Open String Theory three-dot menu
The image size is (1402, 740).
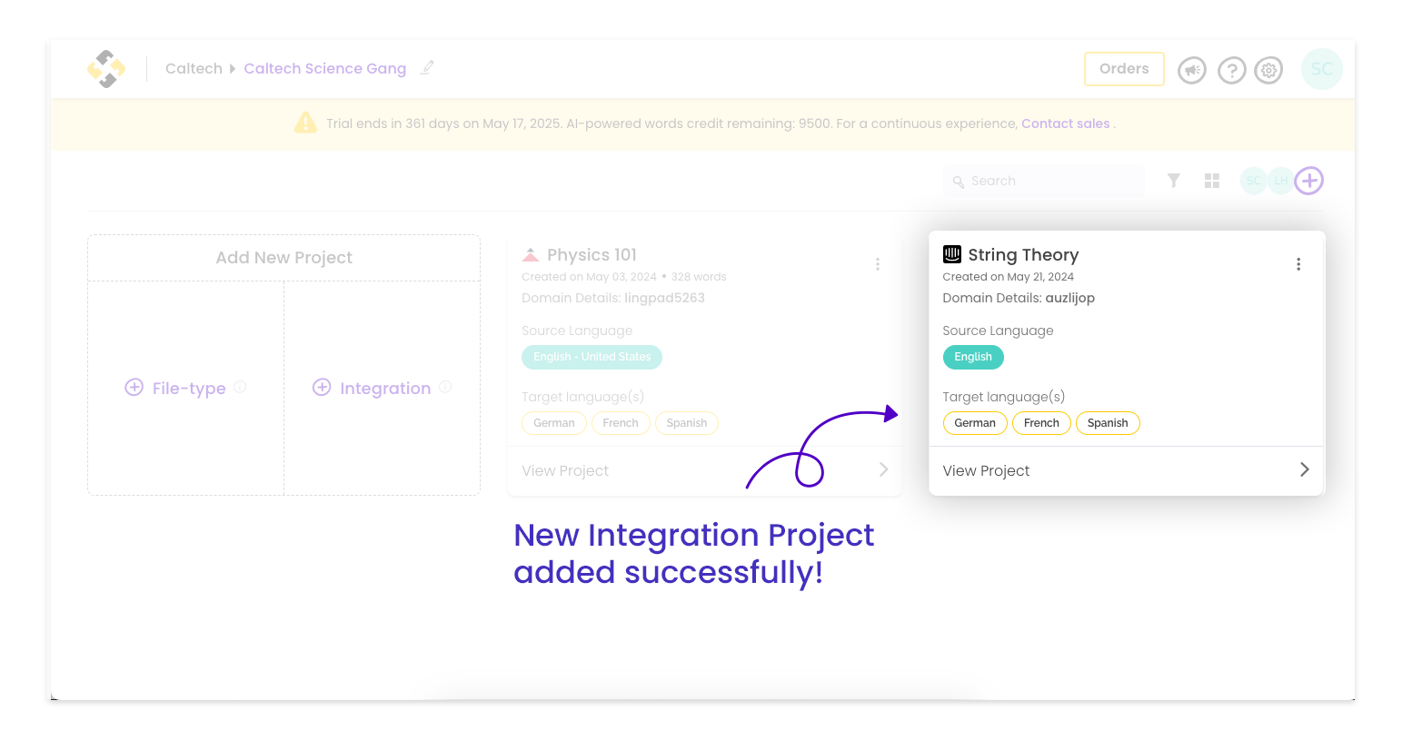(x=1298, y=264)
